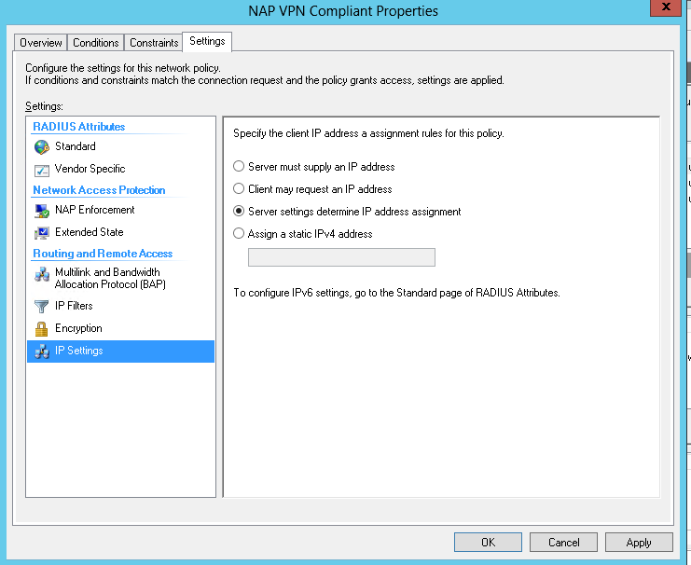Click the IP Settings network icon
This screenshot has height=565, width=691.
42,351
